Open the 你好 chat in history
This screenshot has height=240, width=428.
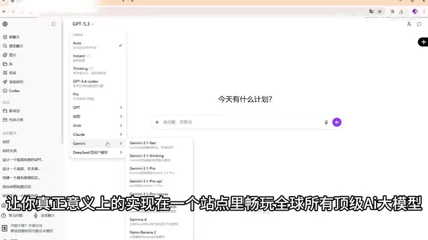tap(6, 142)
